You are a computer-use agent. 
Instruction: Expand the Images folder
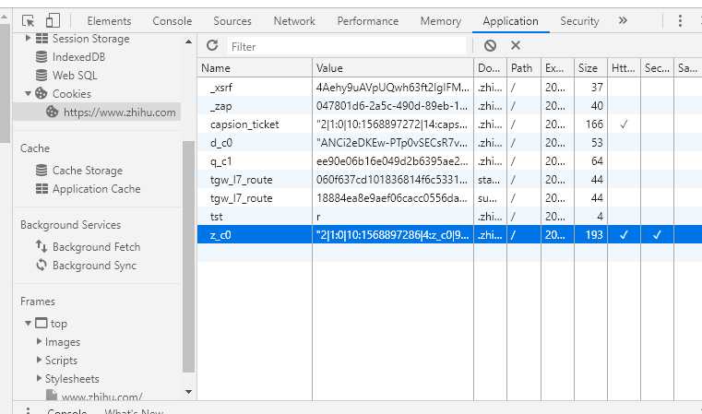point(39,341)
